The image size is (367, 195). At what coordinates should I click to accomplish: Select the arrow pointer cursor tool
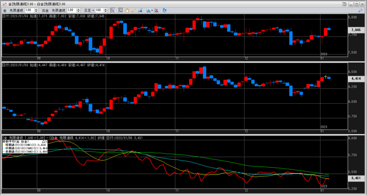121,10
